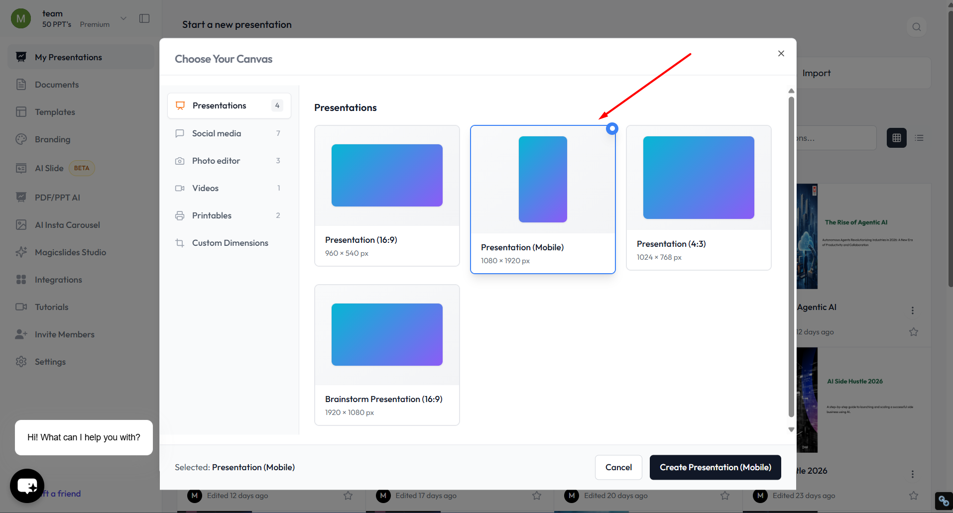Select the Presentation (16:9) canvas card

[387, 196]
